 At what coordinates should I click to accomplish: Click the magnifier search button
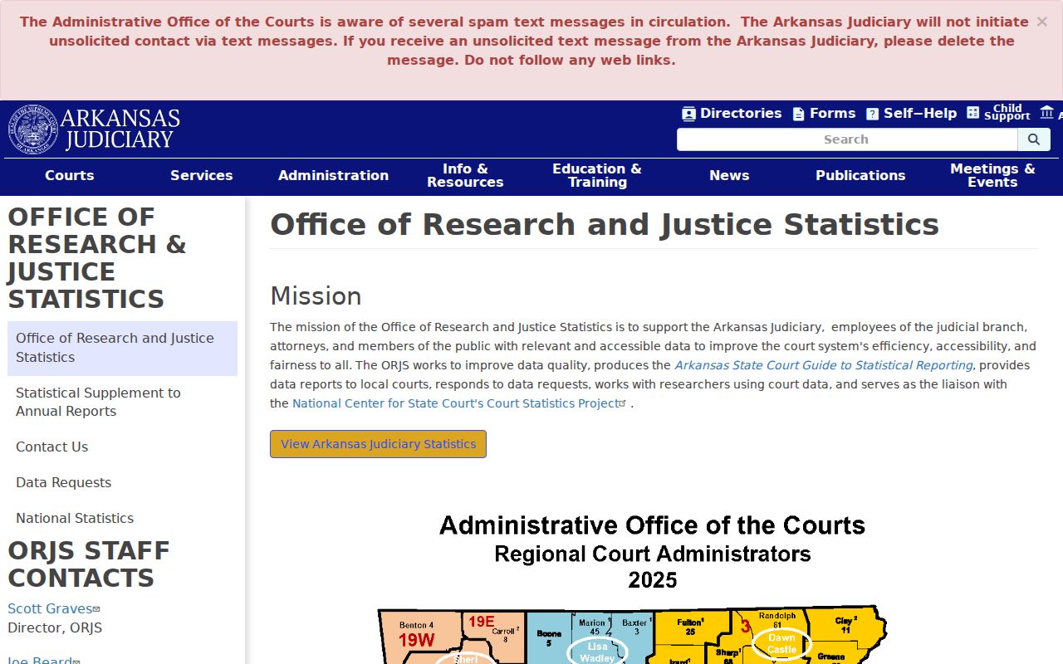[x=1034, y=139]
